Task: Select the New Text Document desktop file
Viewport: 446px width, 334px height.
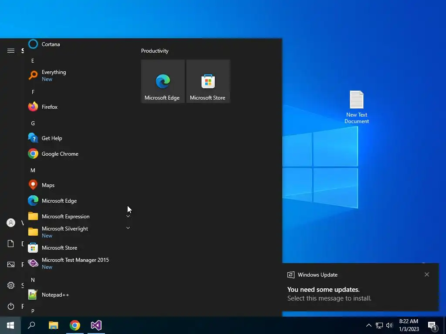Action: click(357, 107)
